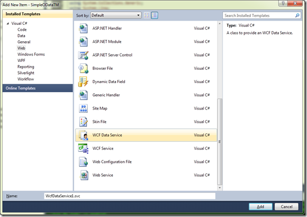Select the General category

(24, 42)
